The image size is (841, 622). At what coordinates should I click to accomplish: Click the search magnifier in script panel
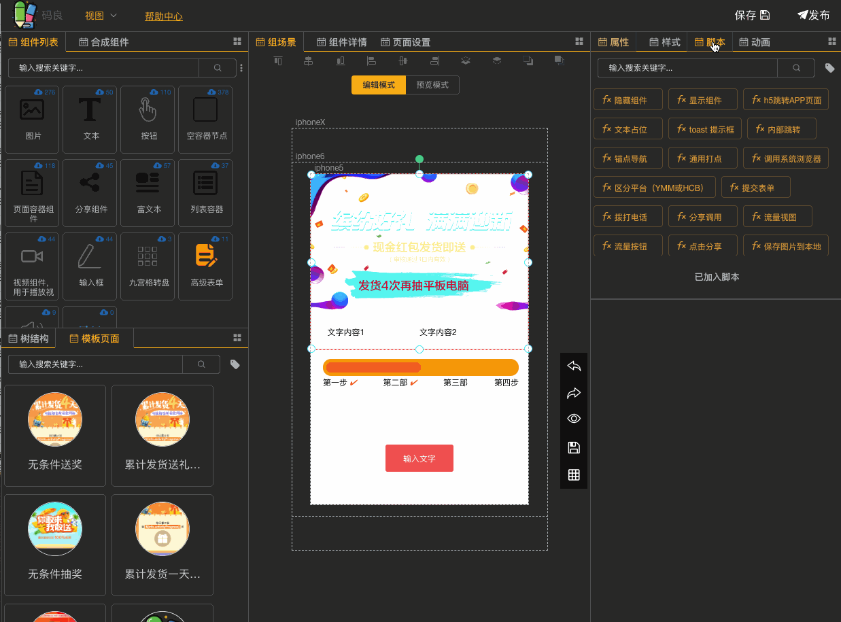pos(797,68)
